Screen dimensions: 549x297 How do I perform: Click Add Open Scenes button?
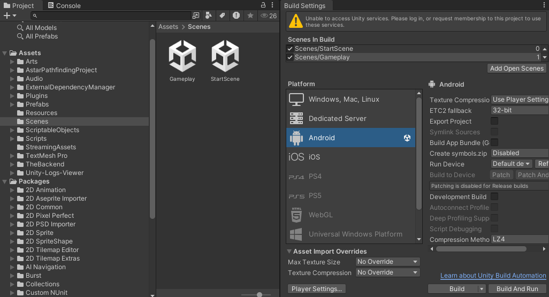(517, 68)
